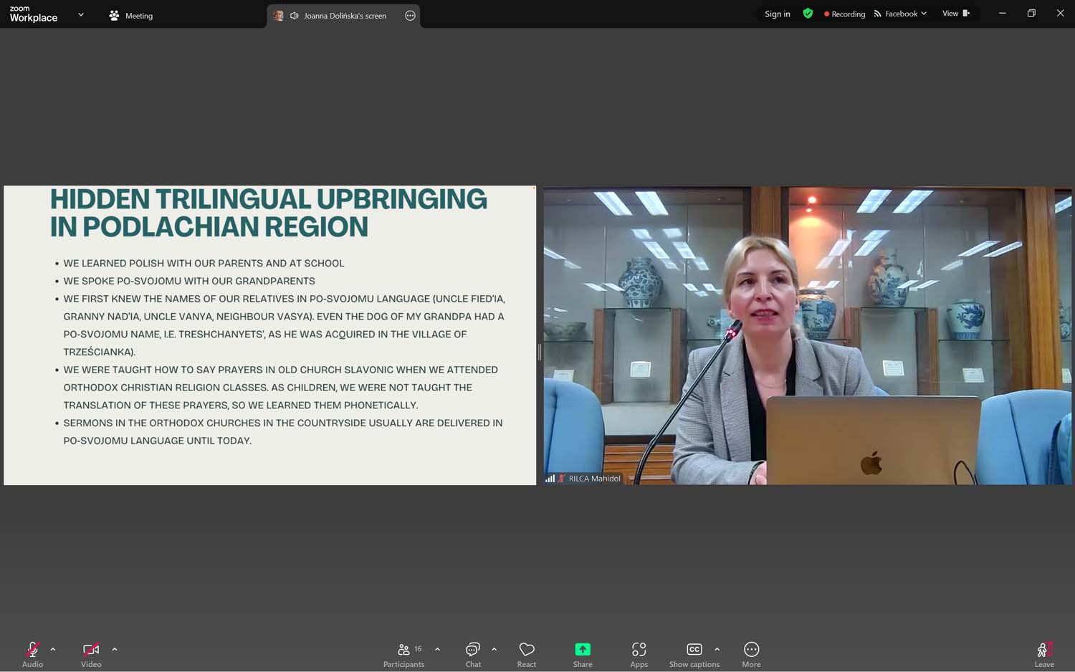
Task: Open Facebook live stream dropdown
Action: [x=901, y=14]
